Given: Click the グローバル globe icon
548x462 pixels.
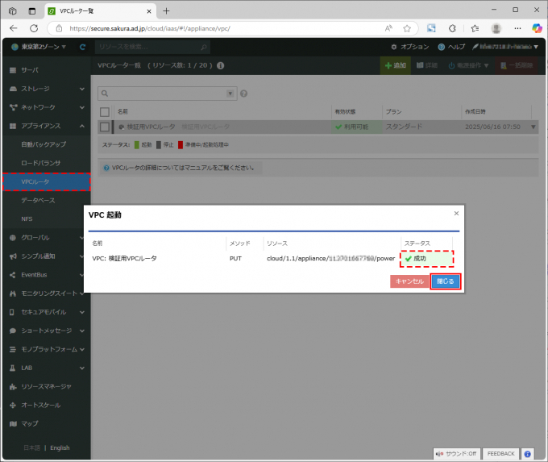Looking at the screenshot, I should coord(13,238).
